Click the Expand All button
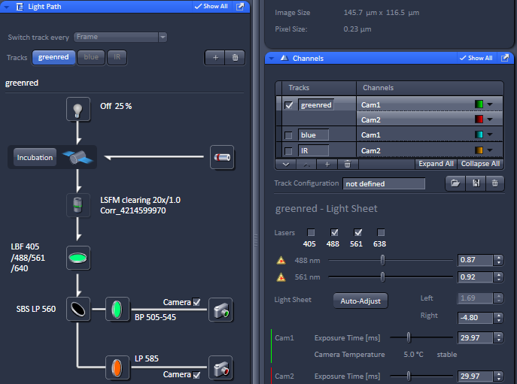The width and height of the screenshot is (517, 384). [x=434, y=164]
